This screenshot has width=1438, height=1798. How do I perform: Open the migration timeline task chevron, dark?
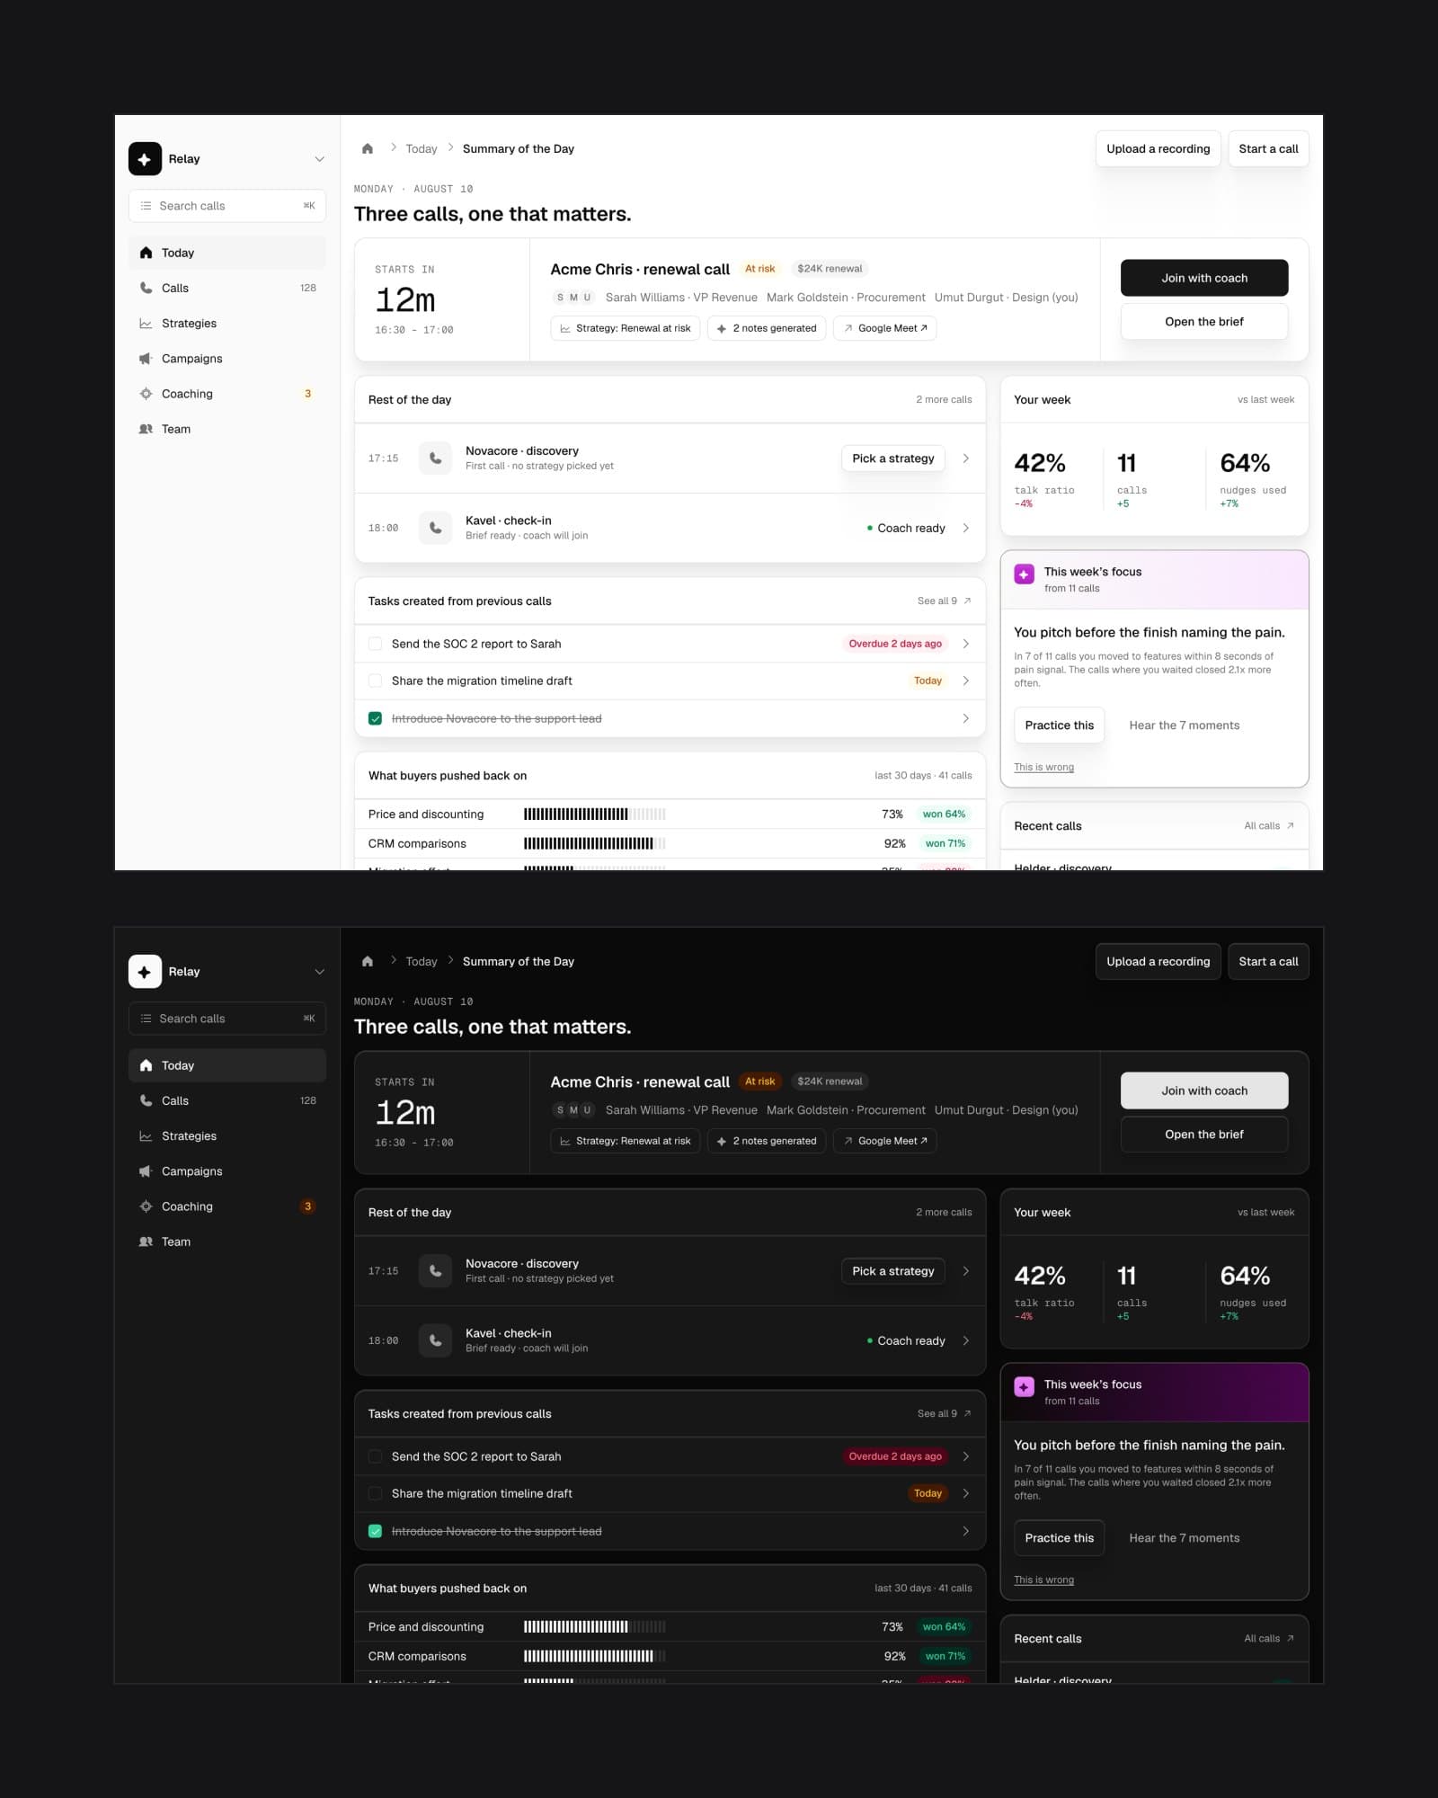pyautogui.click(x=965, y=1493)
